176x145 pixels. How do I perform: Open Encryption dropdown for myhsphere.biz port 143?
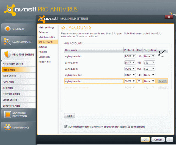click(x=149, y=75)
